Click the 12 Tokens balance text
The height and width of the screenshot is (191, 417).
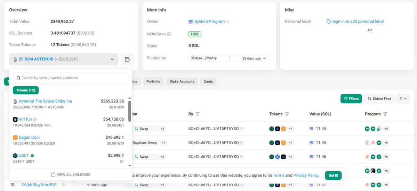[60, 45]
